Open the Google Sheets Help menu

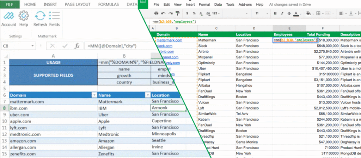pyautogui.click(x=260, y=5)
